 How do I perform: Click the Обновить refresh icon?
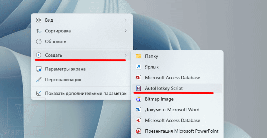coord(39,41)
